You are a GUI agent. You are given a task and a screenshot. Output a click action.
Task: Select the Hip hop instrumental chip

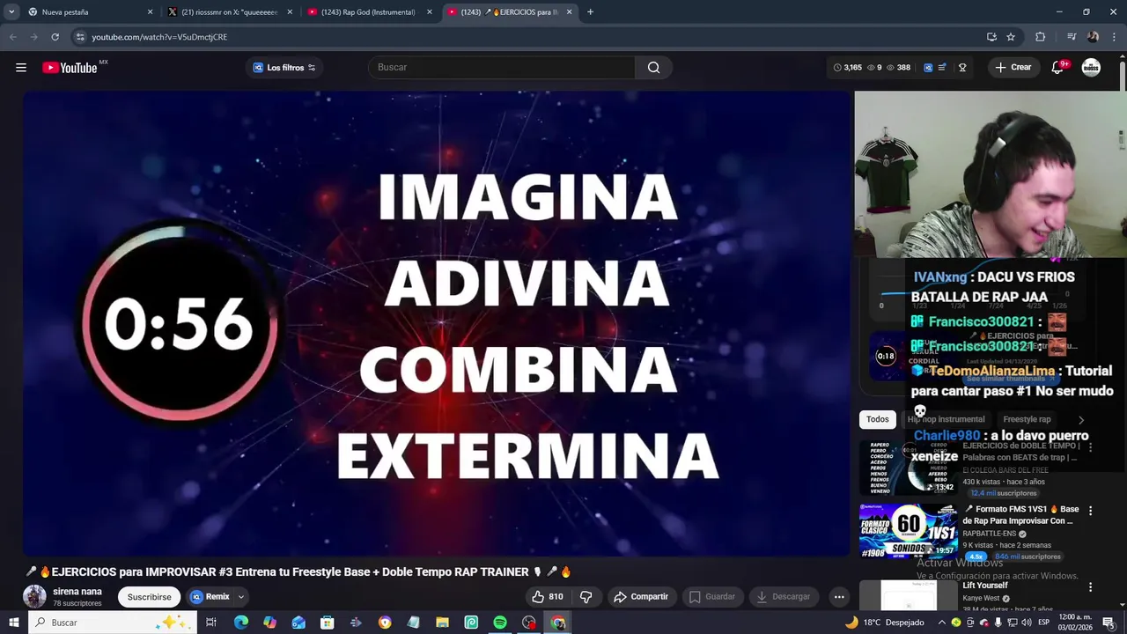point(946,419)
